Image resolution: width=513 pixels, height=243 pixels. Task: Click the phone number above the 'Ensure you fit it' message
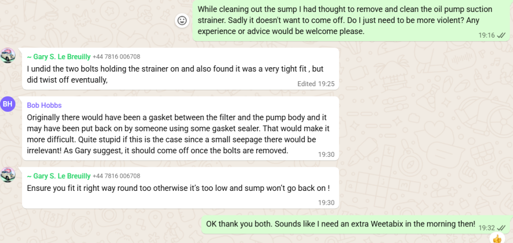(117, 176)
